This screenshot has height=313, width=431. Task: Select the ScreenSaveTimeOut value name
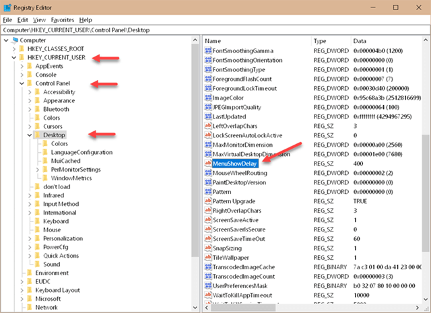[239, 238]
